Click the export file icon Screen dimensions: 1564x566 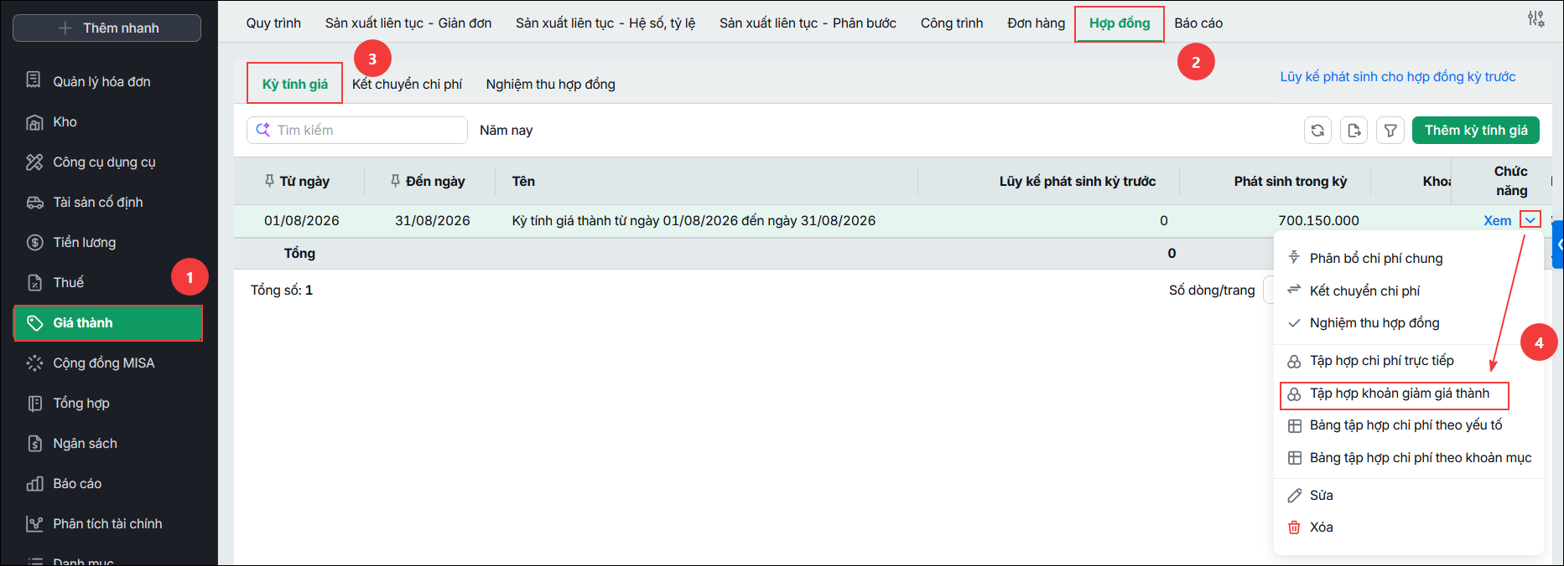1354,131
